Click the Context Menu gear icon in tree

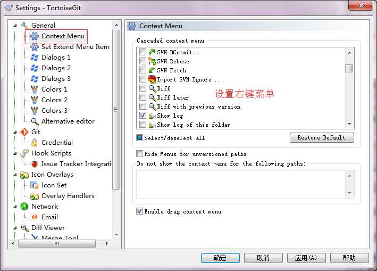[35, 36]
